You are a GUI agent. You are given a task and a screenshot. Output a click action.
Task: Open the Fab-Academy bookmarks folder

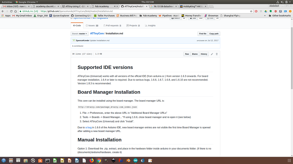[148, 16]
